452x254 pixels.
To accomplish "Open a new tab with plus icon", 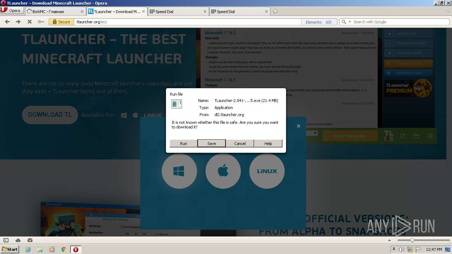I will coord(275,11).
